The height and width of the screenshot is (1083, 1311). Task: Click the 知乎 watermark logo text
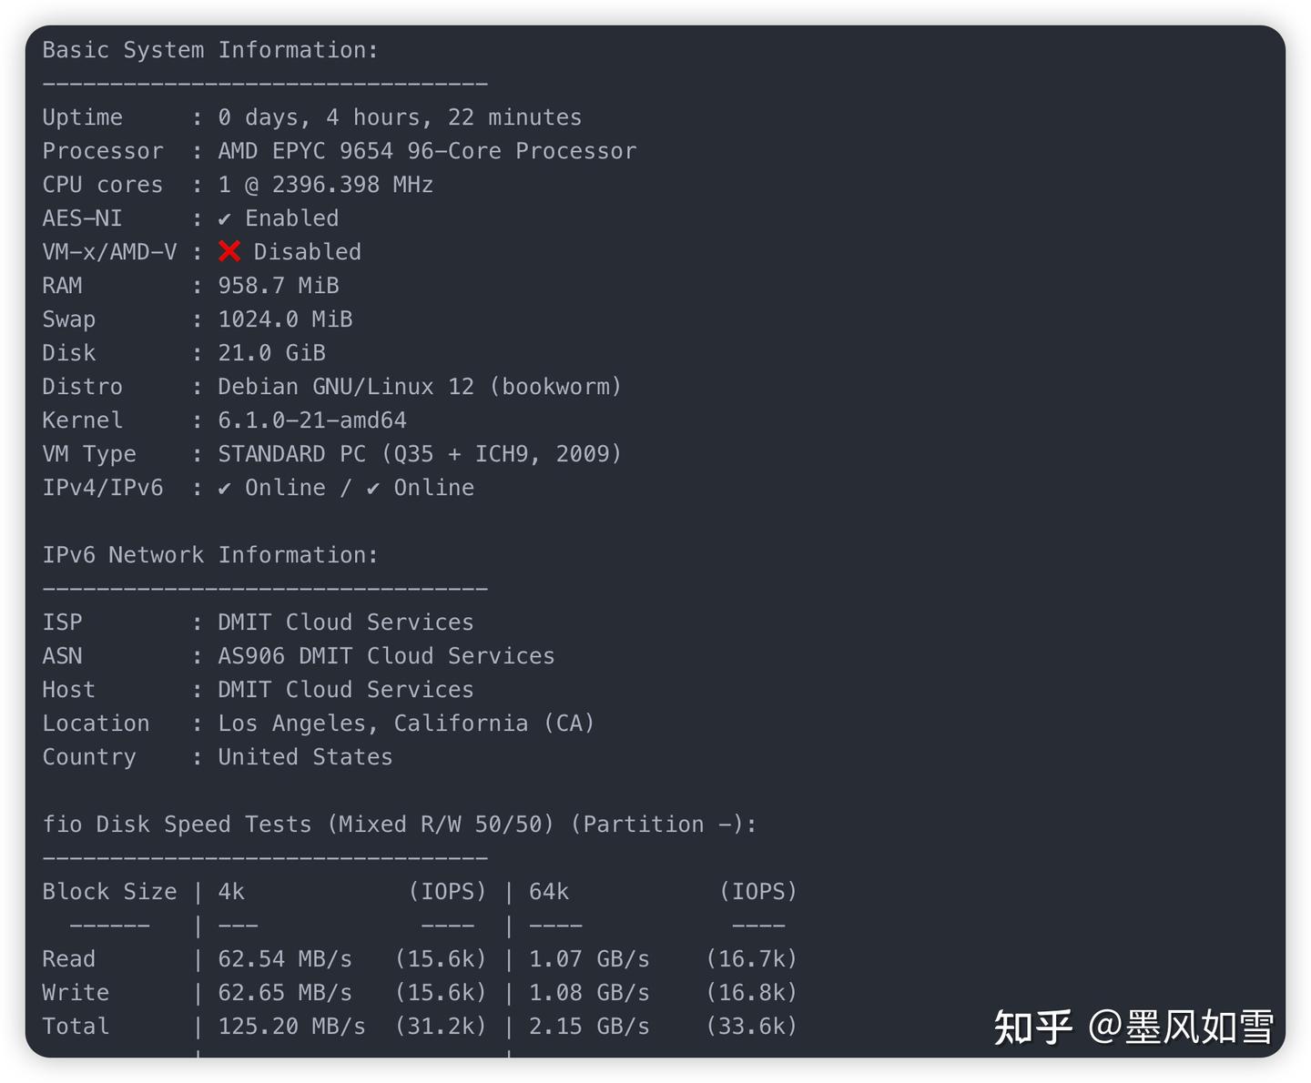pyautogui.click(x=1032, y=1027)
